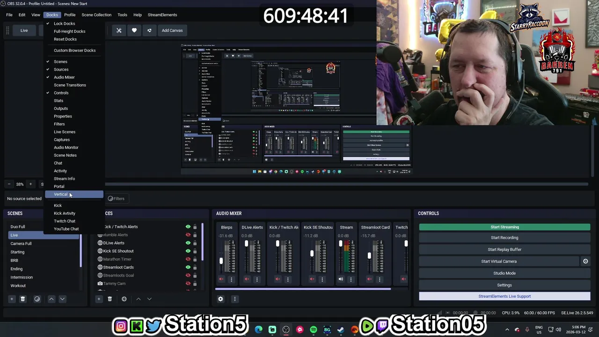Adjust the Blerps volume fader
This screenshot has height=337, width=599.
[221, 261]
